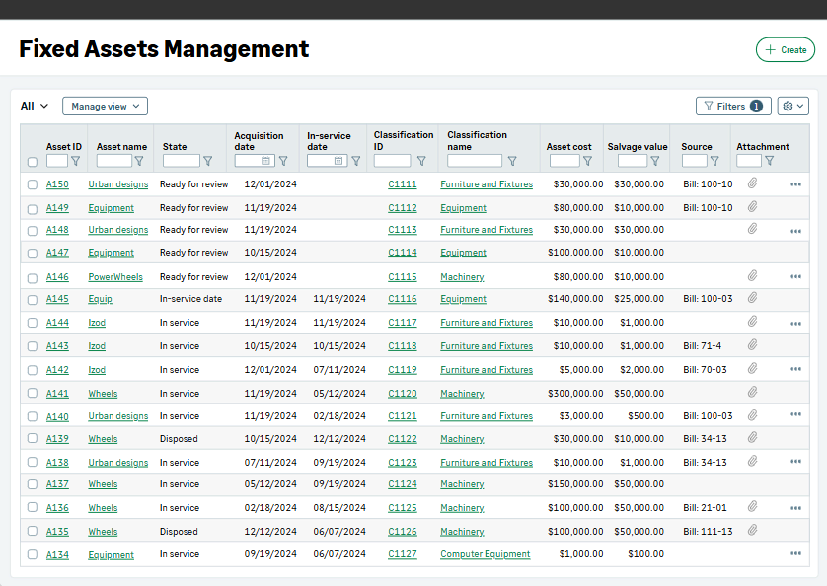Click the filter icon under Classification name
Image resolution: width=827 pixels, height=586 pixels.
[x=512, y=161]
